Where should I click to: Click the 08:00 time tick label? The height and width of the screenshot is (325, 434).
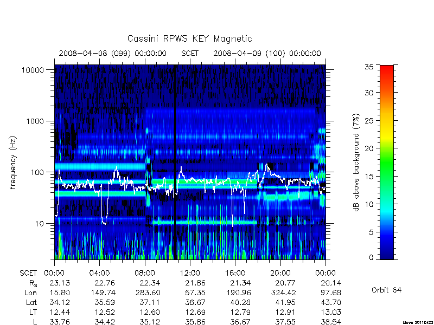pyautogui.click(x=145, y=274)
